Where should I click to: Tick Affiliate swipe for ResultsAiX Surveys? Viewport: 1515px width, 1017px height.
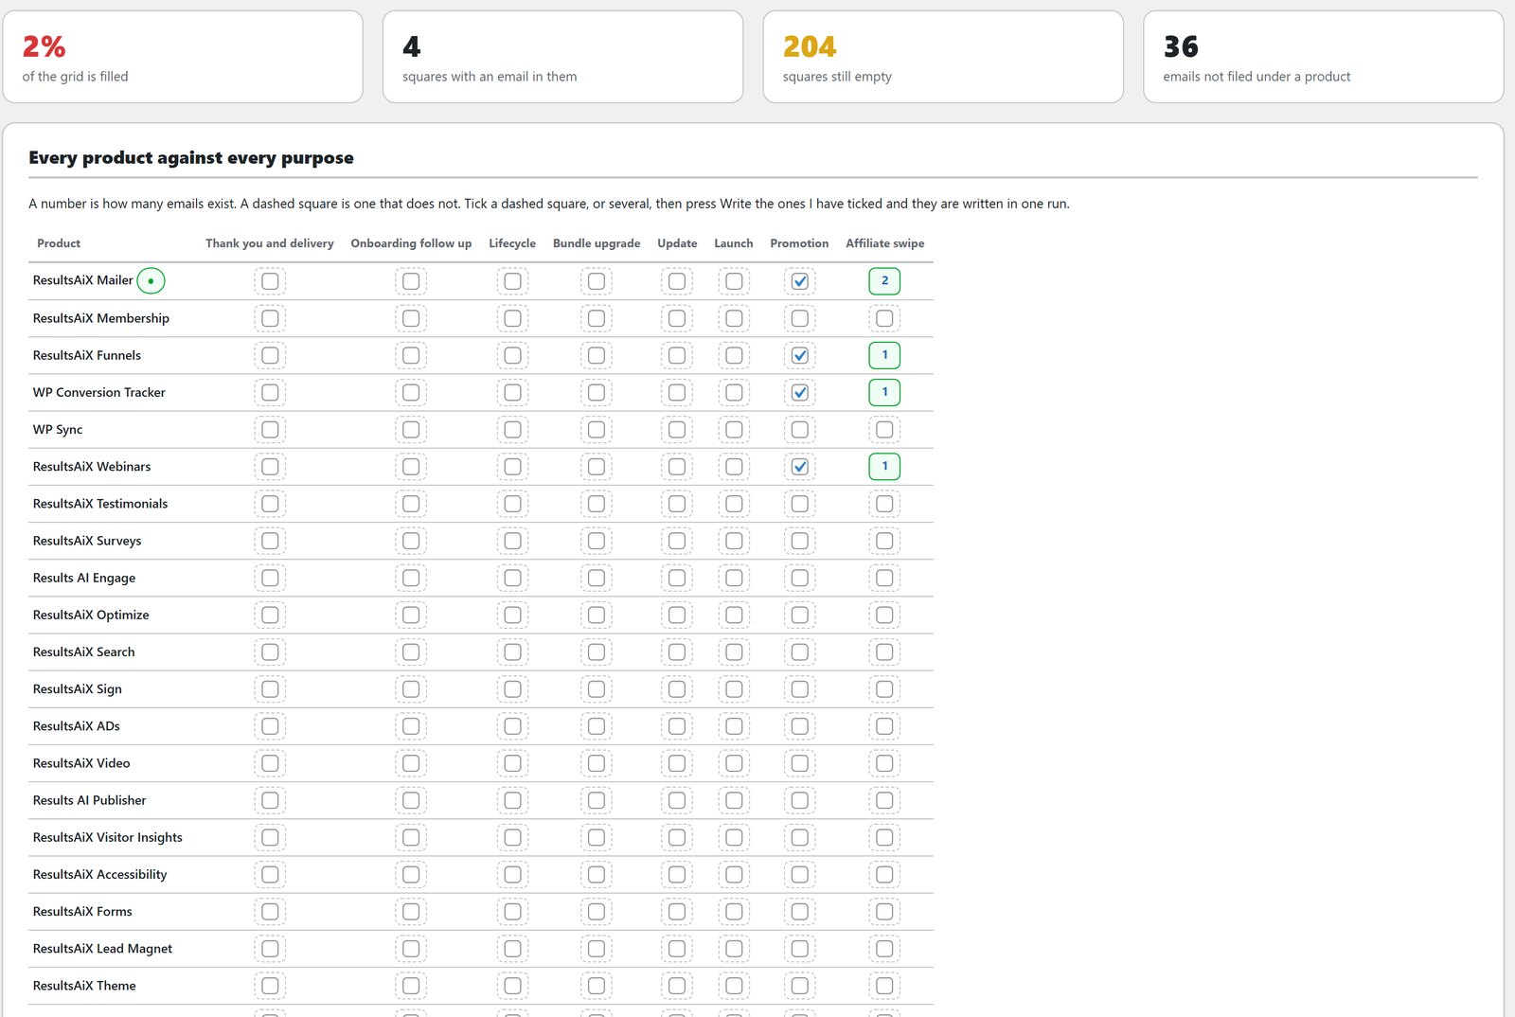(884, 541)
